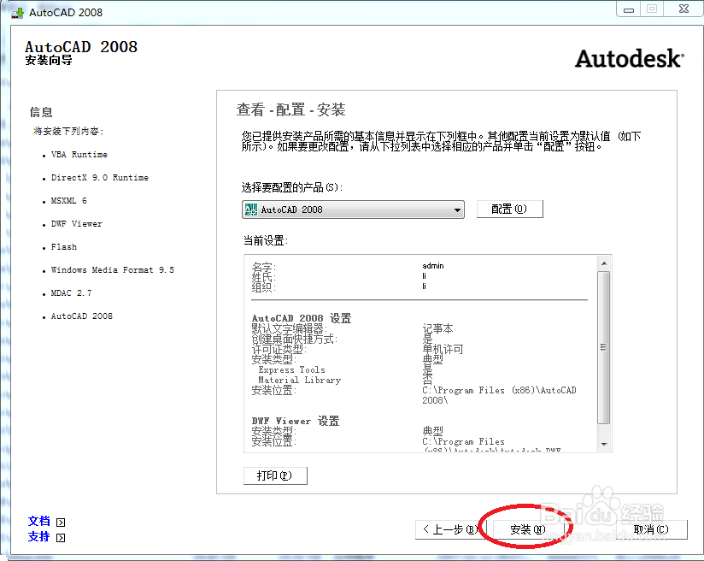Cancel setup with the 取消(C) button
Image resolution: width=704 pixels, height=561 pixels.
coord(651,529)
